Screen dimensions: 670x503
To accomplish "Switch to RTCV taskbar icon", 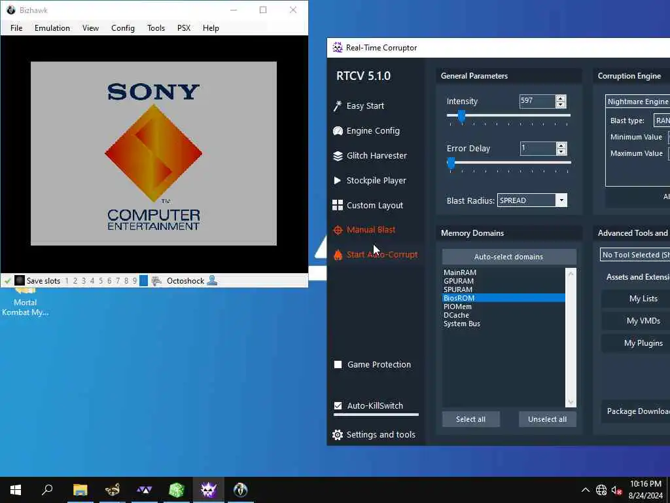I will (209, 490).
